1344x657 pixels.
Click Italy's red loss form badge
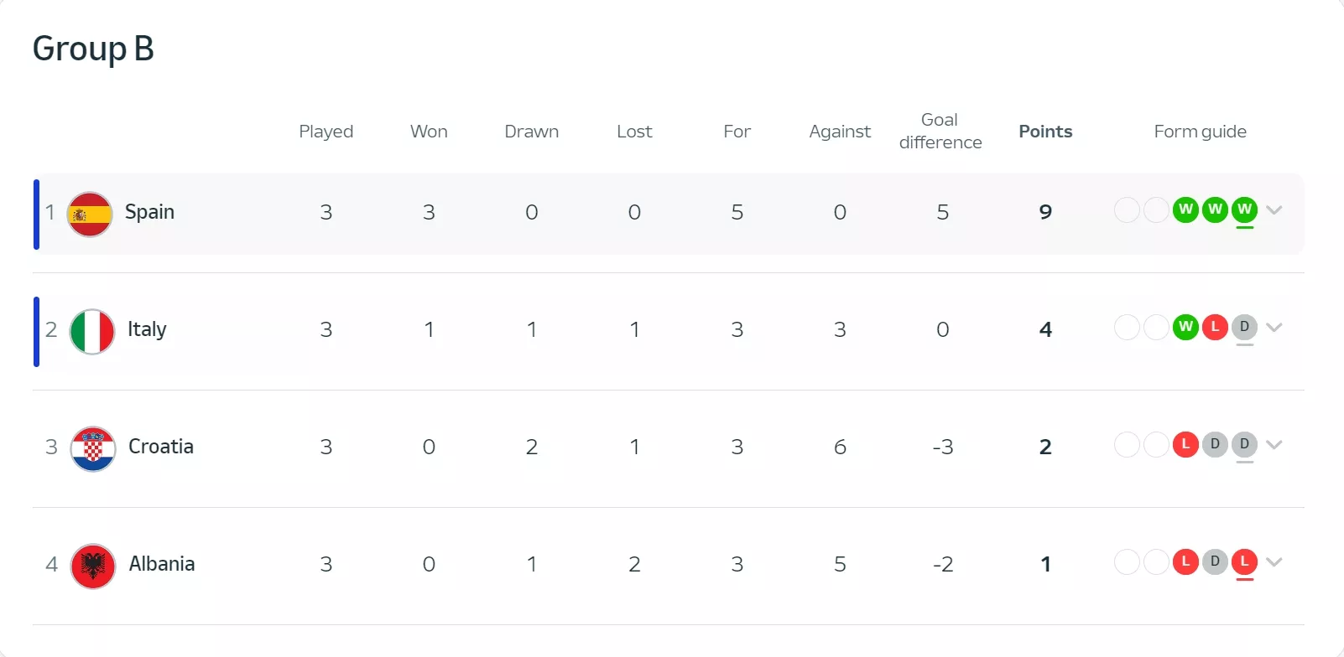click(x=1215, y=327)
